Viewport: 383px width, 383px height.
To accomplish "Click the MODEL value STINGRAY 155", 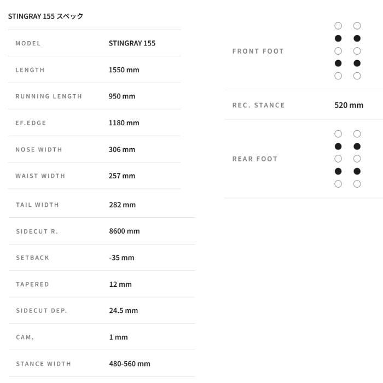I will 132,43.
